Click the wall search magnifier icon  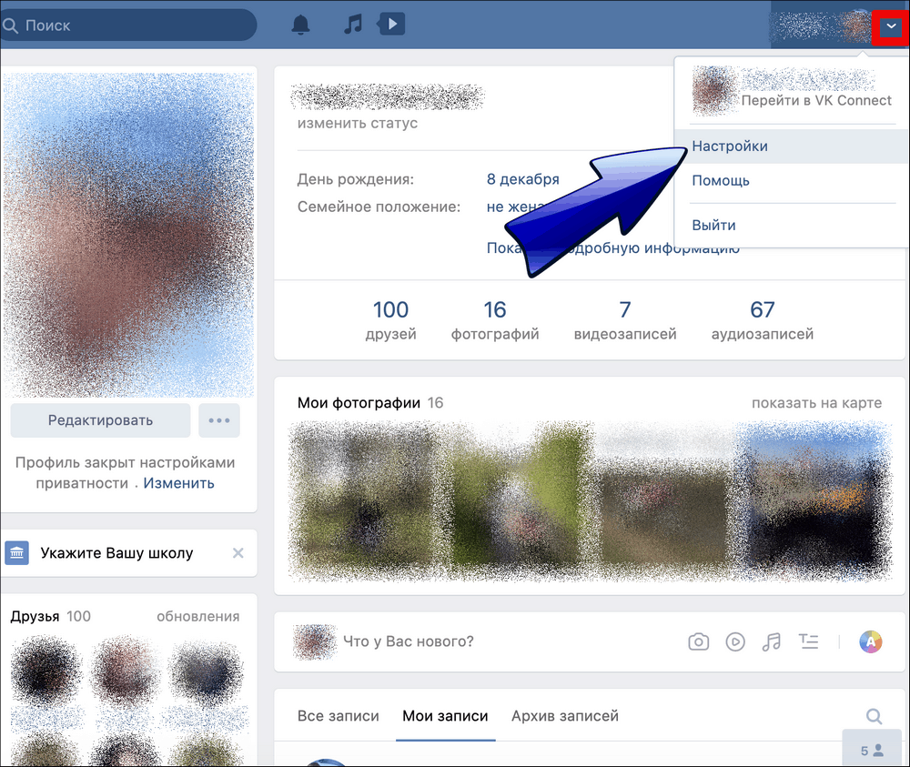click(x=874, y=716)
